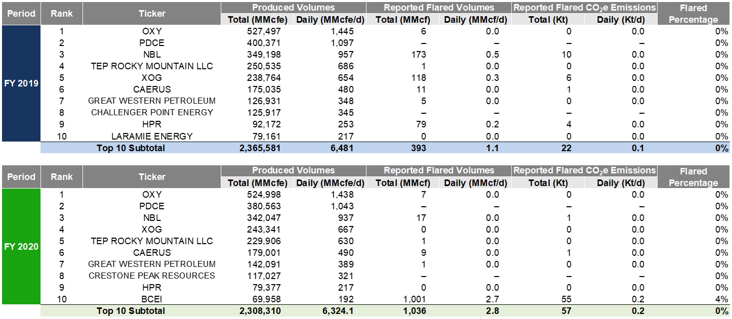Click Flared Percentage header in top table
The image size is (732, 319).
pyautogui.click(x=693, y=14)
